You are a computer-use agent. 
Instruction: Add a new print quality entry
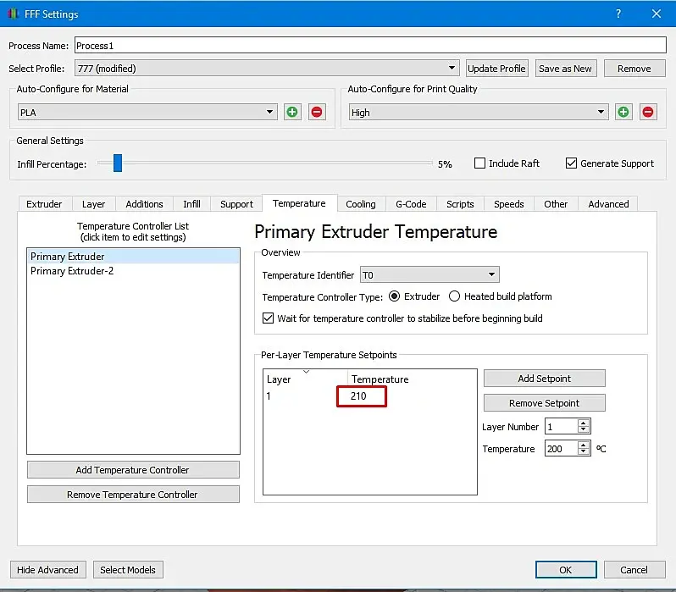tap(623, 112)
